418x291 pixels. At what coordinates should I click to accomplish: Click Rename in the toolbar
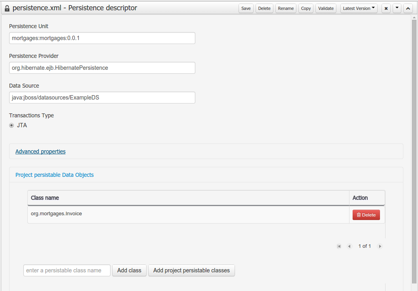(x=286, y=8)
